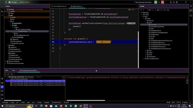The image size is (193, 108).
Task: Click the Debug bug icon in top toolbar
Action: pos(159,2)
